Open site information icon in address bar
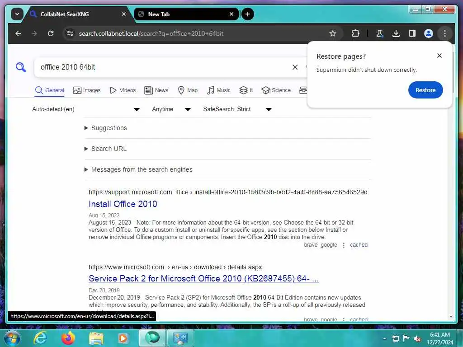463x347 pixels. pos(70,33)
